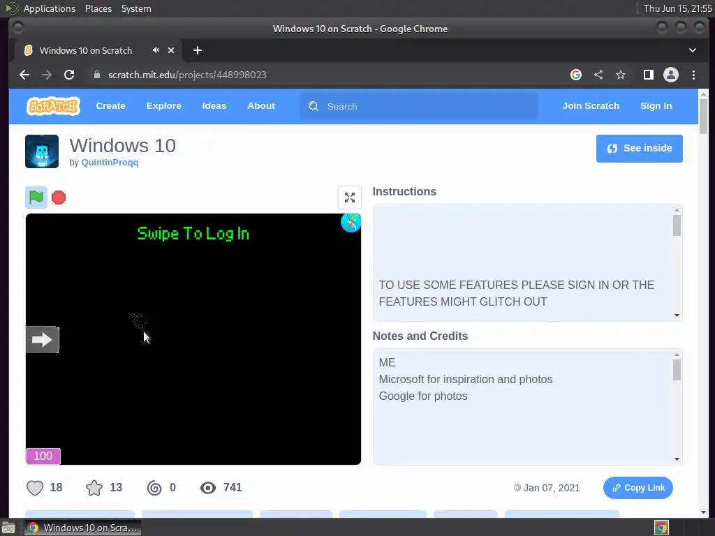715x536 pixels.
Task: Click the views eye icon
Action: pos(208,488)
